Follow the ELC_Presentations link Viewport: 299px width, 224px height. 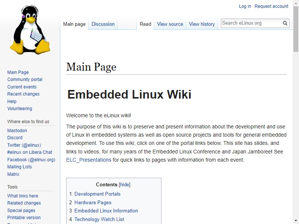(89, 160)
